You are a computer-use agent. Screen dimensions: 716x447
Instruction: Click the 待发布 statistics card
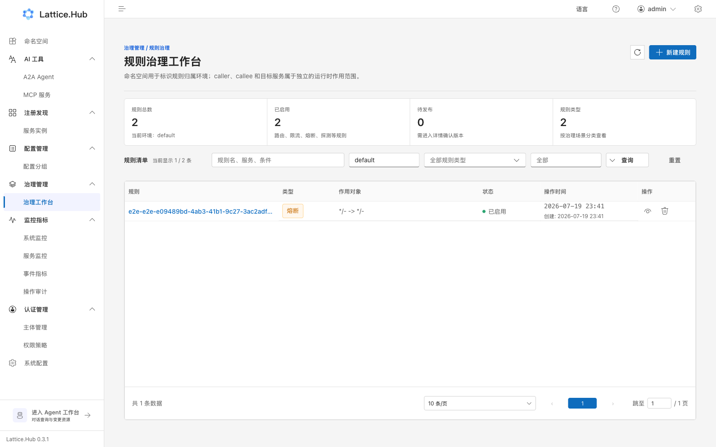coord(482,122)
